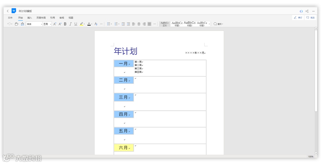Toggle bold formatting
Viewport: 321px width, 164px height.
point(65,24)
